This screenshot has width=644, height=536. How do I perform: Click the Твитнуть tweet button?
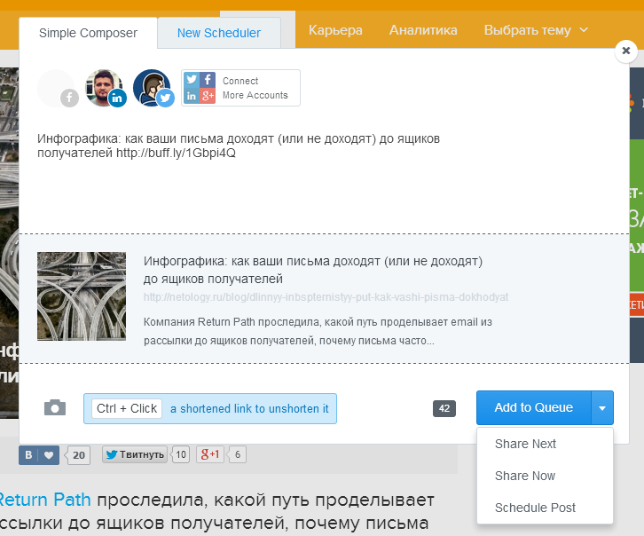135,454
